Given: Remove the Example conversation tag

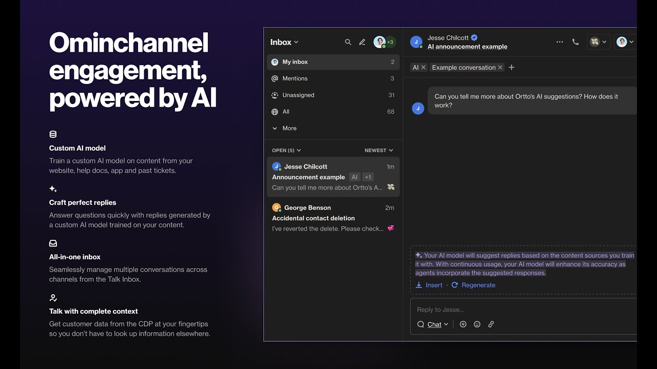Looking at the screenshot, I should click(x=500, y=67).
